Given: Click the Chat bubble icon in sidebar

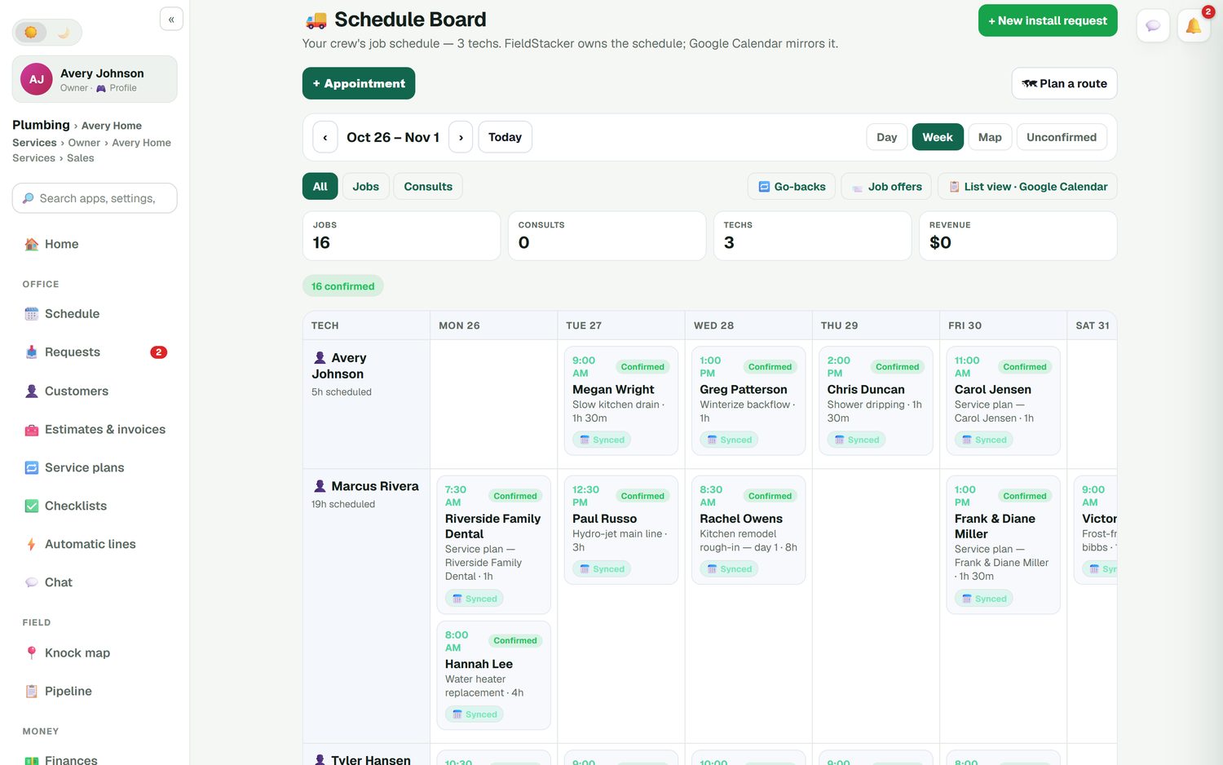Looking at the screenshot, I should point(31,582).
